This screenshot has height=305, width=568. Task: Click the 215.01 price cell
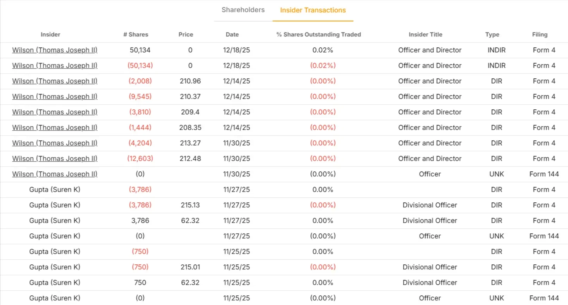[x=190, y=267]
